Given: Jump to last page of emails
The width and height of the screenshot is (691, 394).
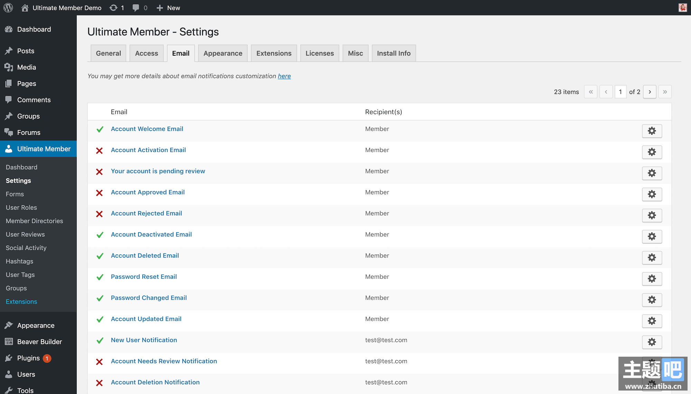Looking at the screenshot, I should coord(665,92).
